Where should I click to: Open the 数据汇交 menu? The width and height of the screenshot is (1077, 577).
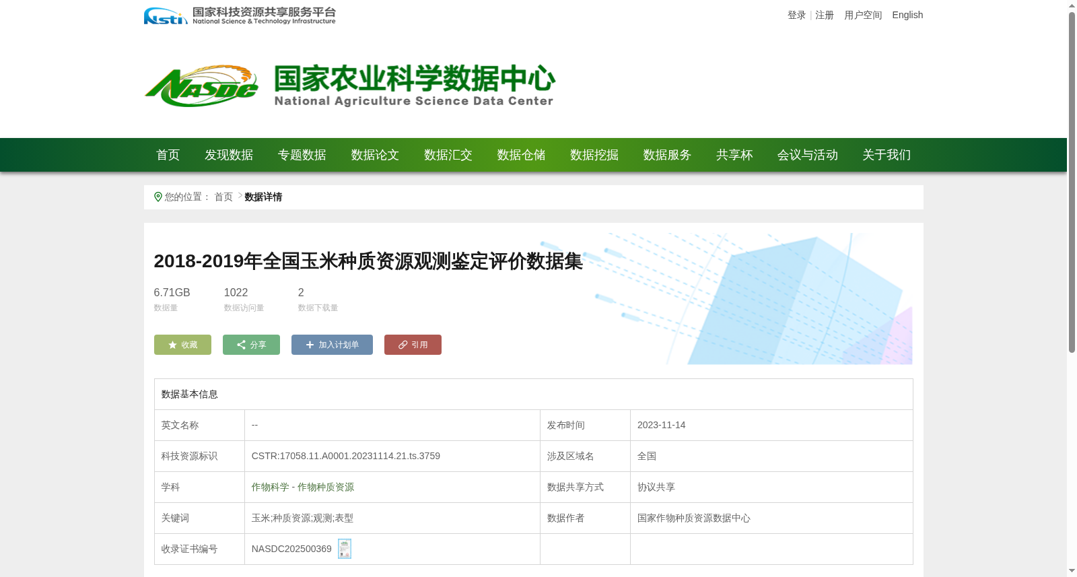(x=448, y=155)
